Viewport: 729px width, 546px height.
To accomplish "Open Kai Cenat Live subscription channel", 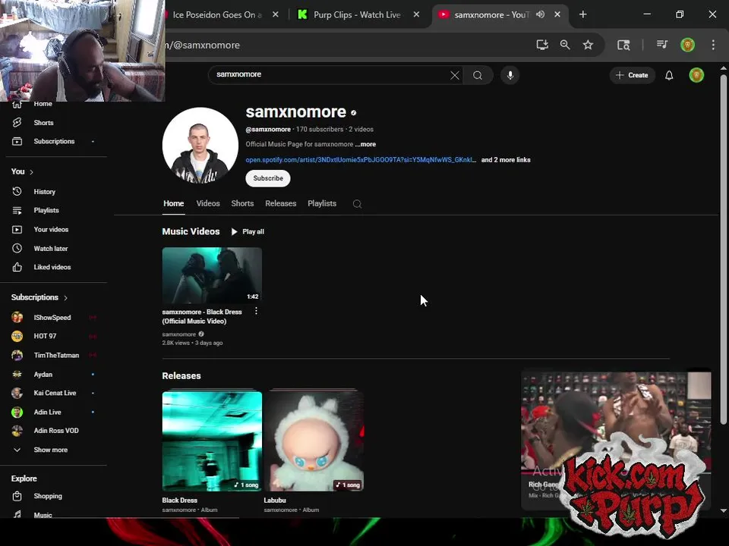I will click(53, 393).
